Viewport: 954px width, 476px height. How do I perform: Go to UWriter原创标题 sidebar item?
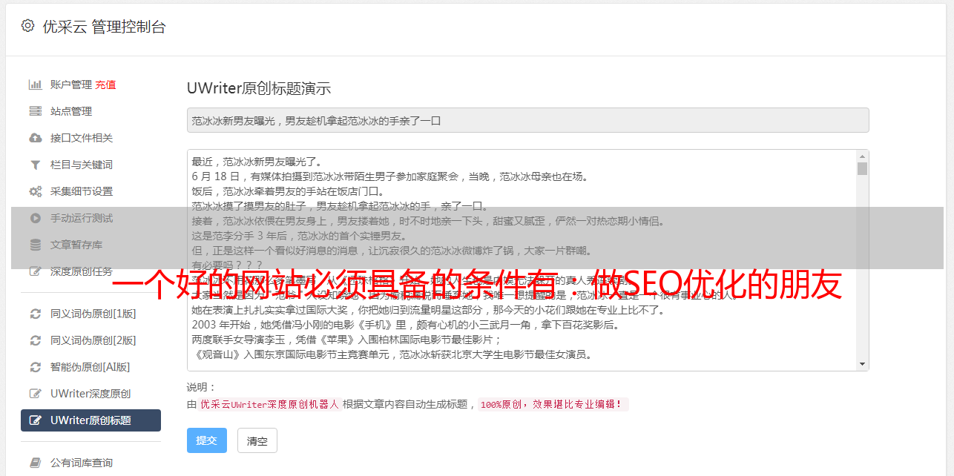point(91,420)
